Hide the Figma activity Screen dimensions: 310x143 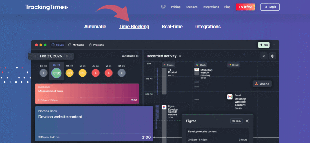tap(236, 121)
